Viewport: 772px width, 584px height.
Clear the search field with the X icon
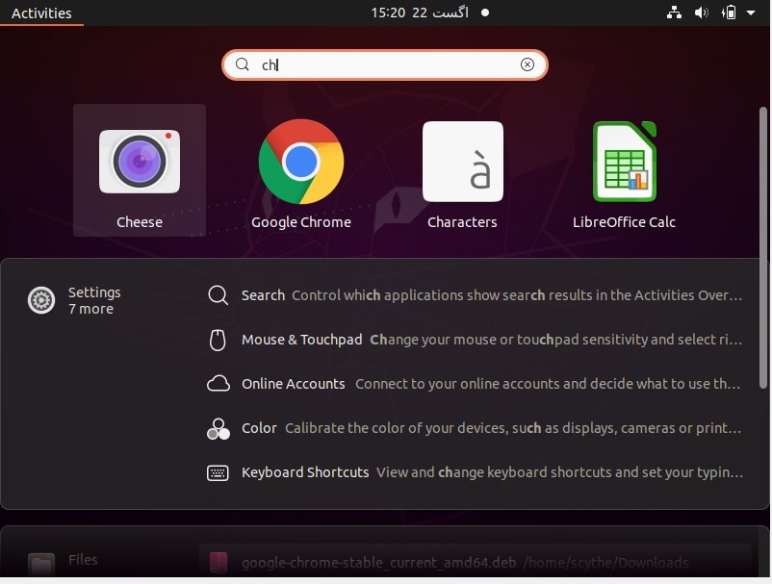coord(528,64)
